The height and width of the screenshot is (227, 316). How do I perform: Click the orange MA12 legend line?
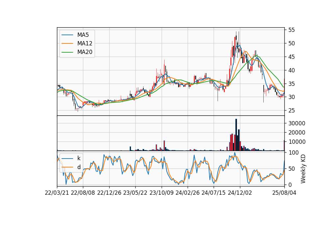click(67, 43)
